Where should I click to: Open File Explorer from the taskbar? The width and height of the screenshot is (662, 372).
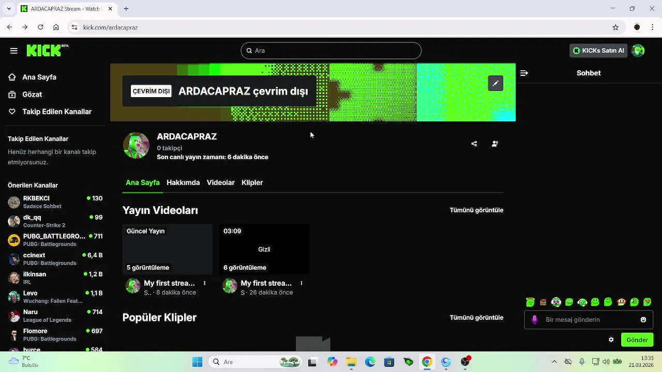click(351, 362)
